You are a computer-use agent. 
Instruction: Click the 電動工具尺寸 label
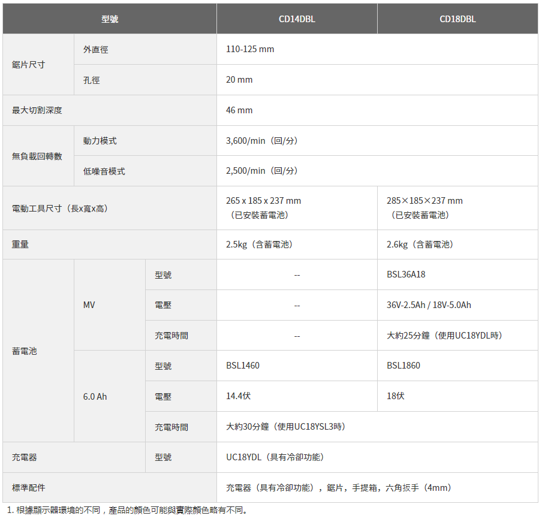point(60,209)
